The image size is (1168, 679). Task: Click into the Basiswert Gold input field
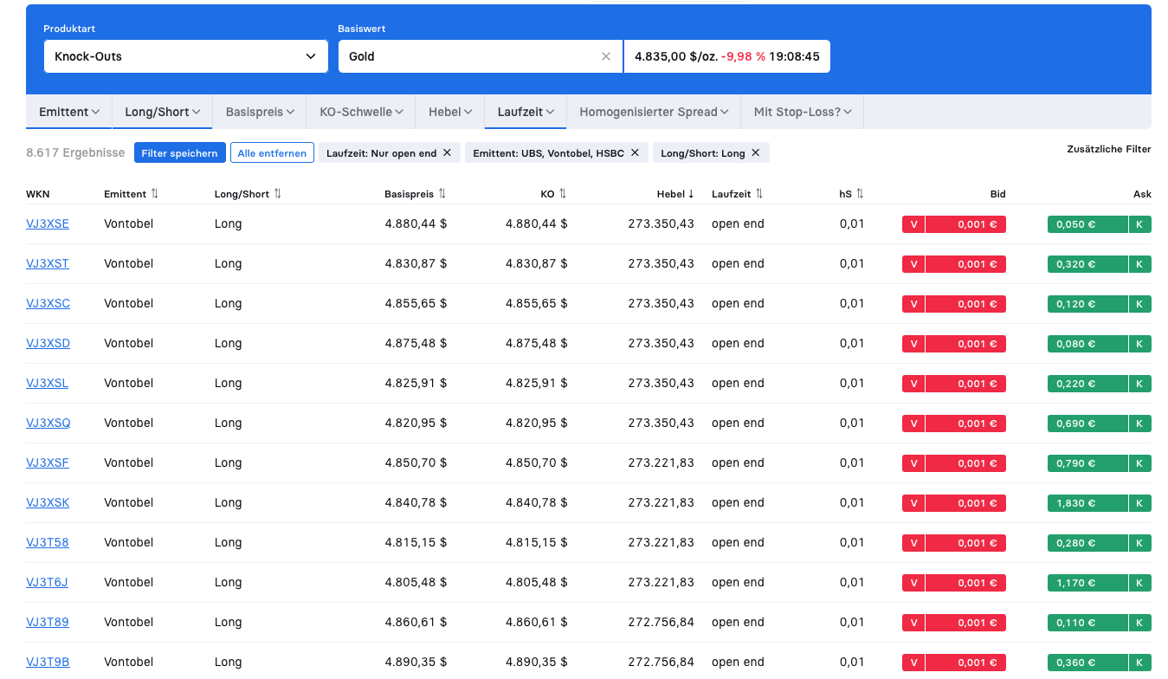click(x=468, y=56)
